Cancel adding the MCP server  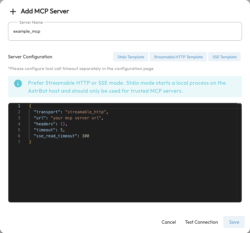pyautogui.click(x=169, y=222)
